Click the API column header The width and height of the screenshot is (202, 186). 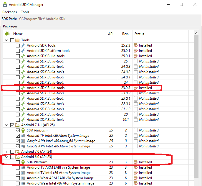(110, 34)
